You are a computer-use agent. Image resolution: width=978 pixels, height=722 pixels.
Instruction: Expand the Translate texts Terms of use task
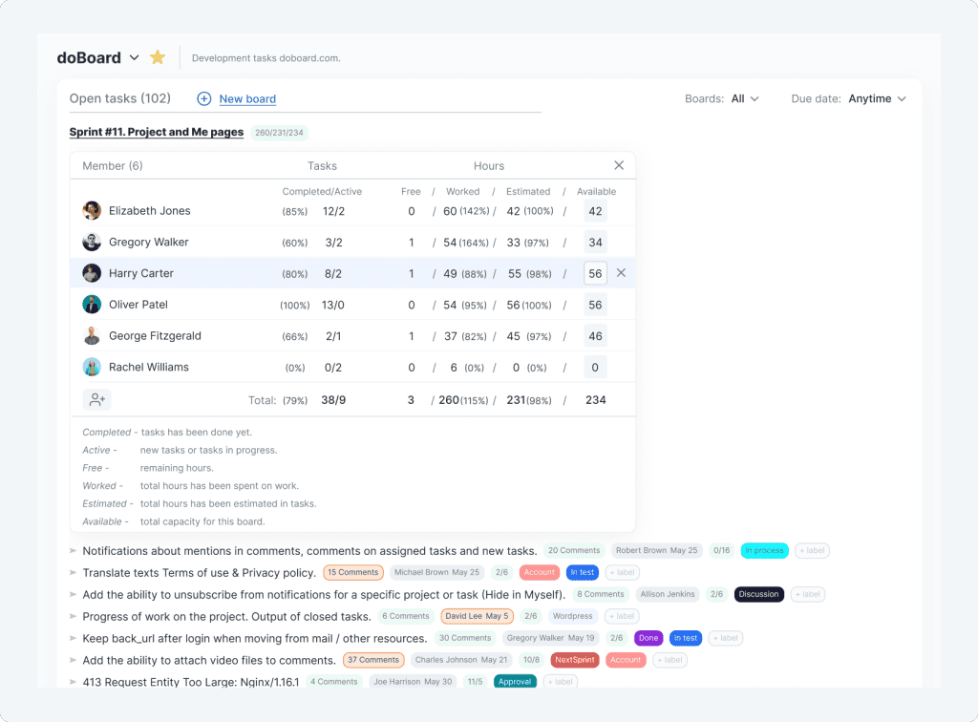[74, 572]
